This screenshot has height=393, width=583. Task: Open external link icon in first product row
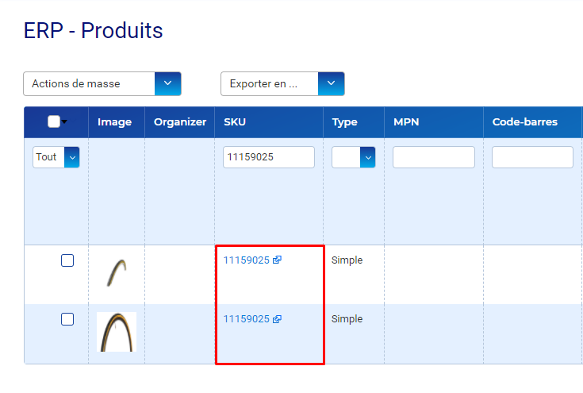pos(277,260)
